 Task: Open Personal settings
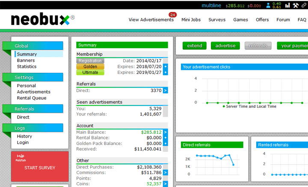click(27, 86)
